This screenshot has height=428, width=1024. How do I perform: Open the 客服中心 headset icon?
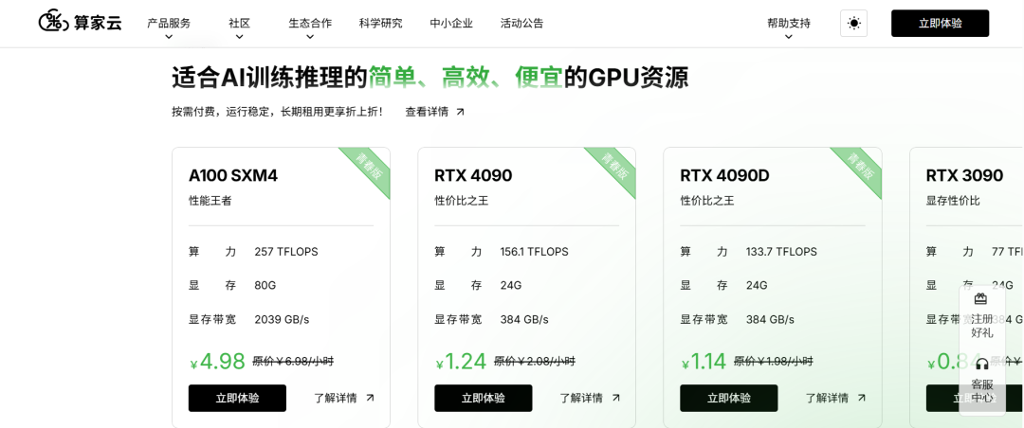[981, 364]
